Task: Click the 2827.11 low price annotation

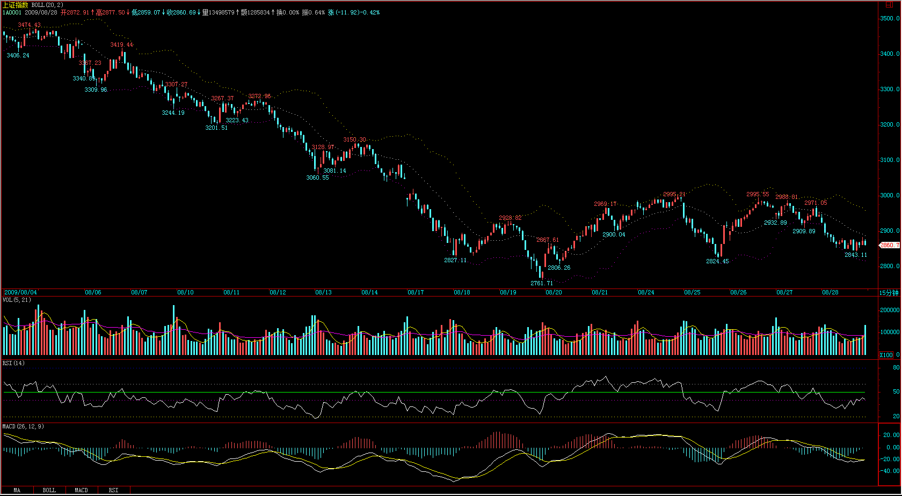Action: tap(455, 260)
